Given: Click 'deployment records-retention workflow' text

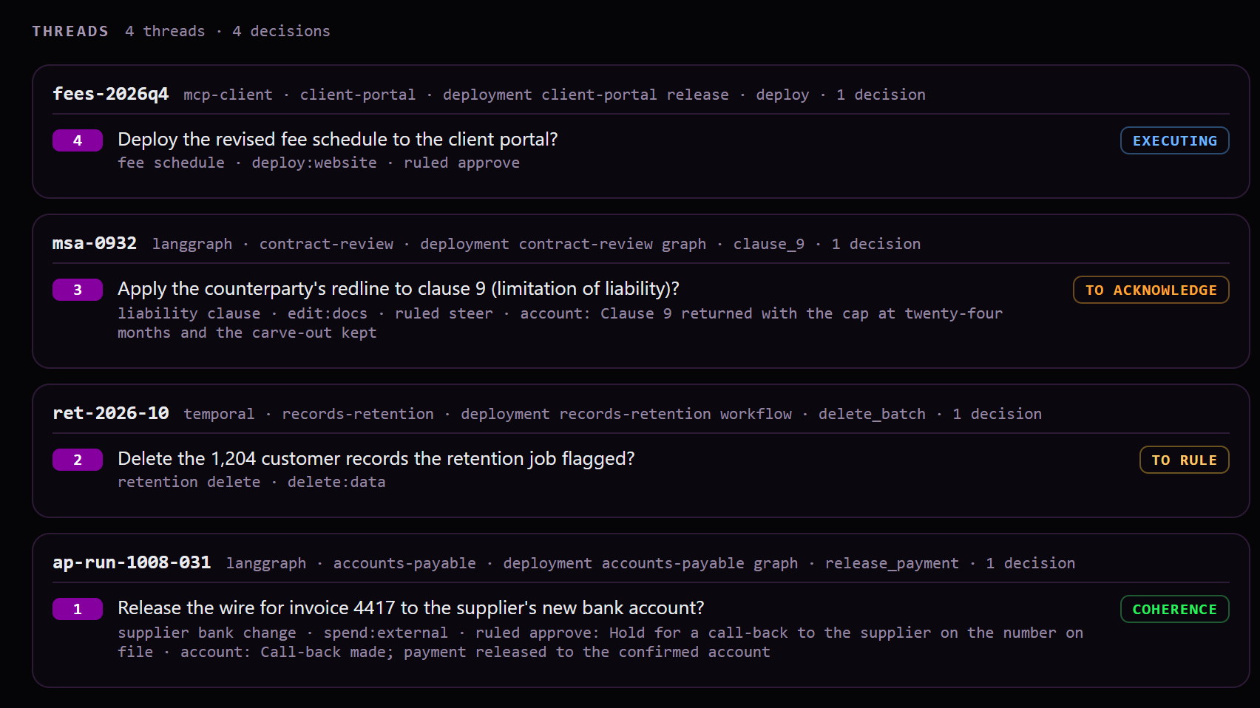Looking at the screenshot, I should click(626, 414).
